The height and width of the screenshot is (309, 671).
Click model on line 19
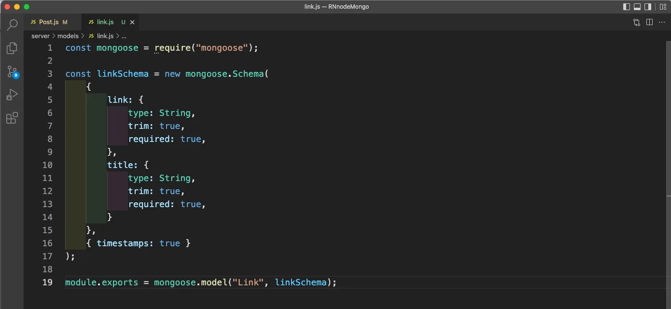click(214, 282)
